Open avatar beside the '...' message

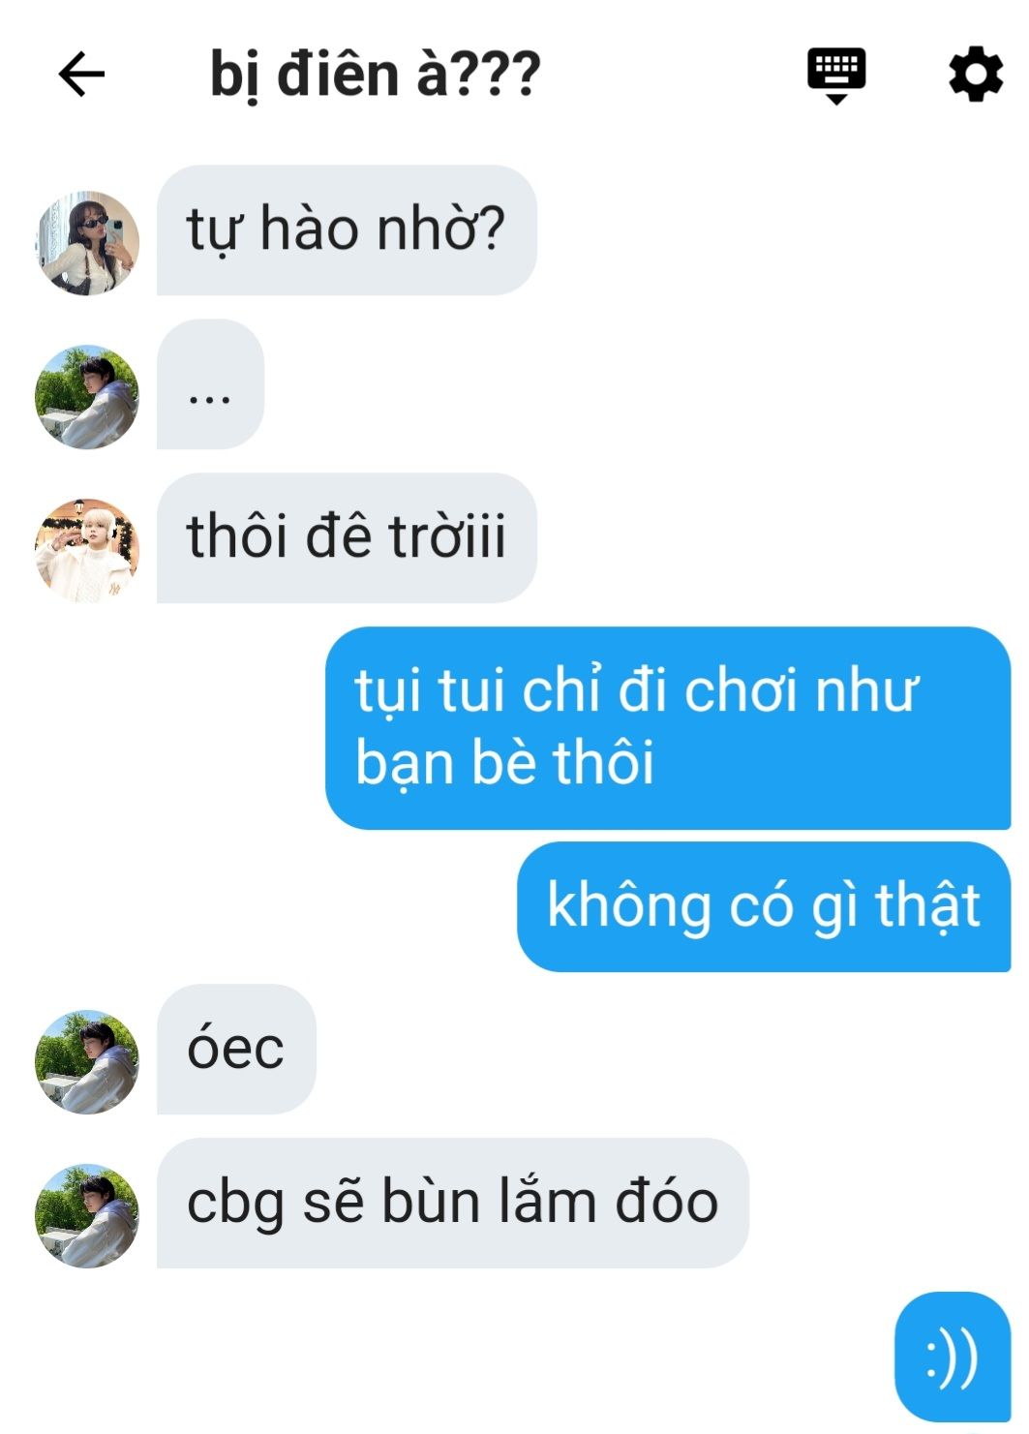[87, 396]
